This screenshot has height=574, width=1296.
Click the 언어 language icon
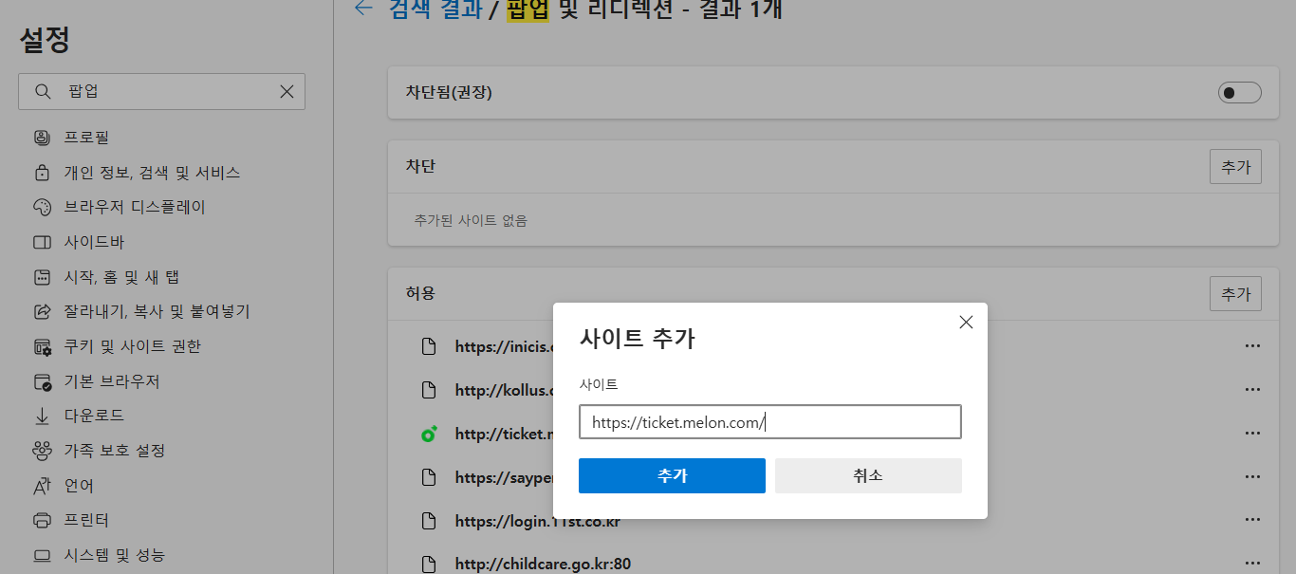[42, 485]
